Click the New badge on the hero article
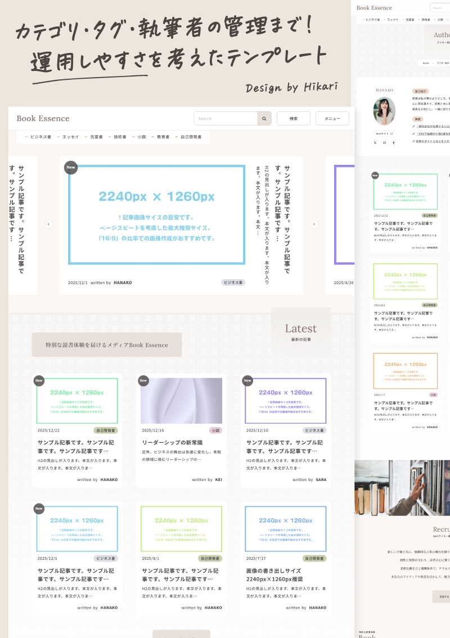Image resolution: width=450 pixels, height=638 pixels. 70,167
